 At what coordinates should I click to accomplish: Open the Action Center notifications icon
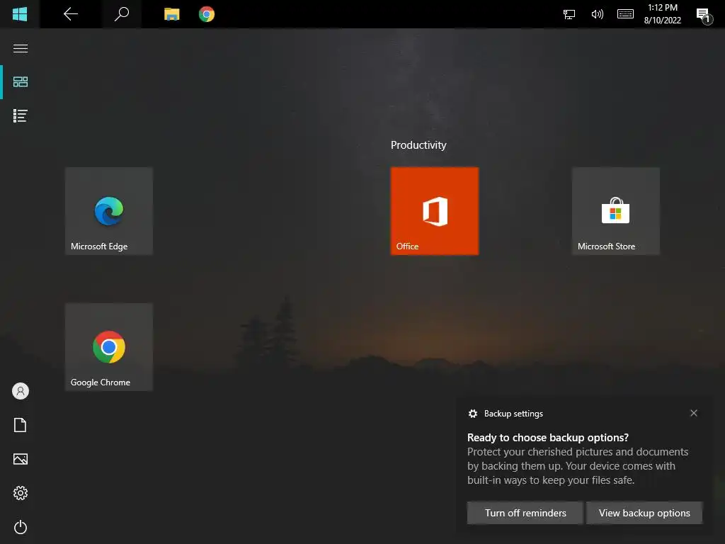tap(704, 15)
